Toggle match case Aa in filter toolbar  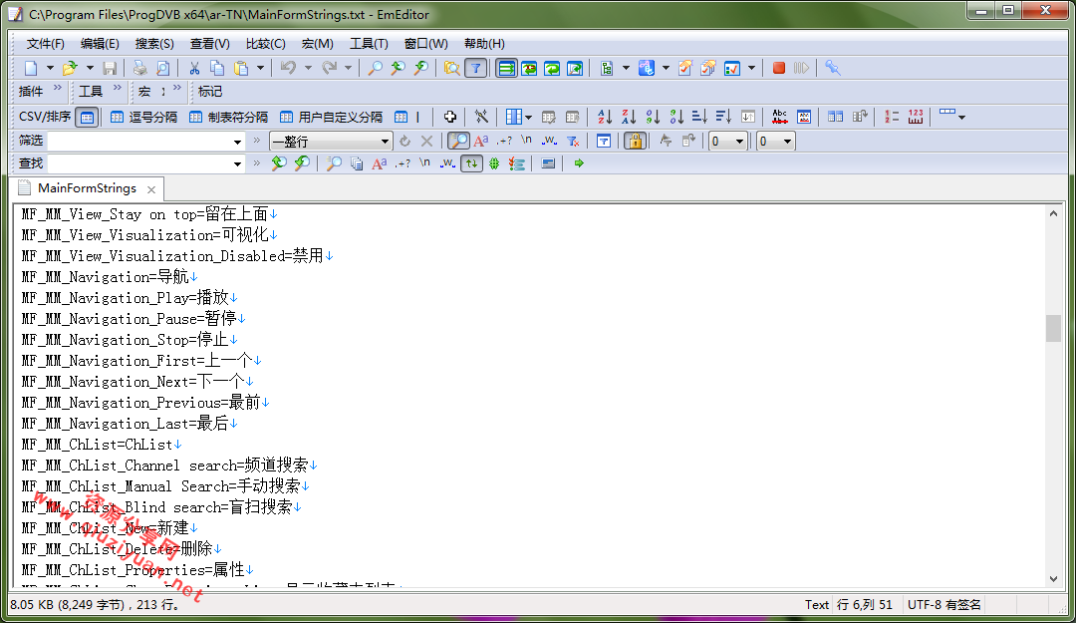point(481,142)
